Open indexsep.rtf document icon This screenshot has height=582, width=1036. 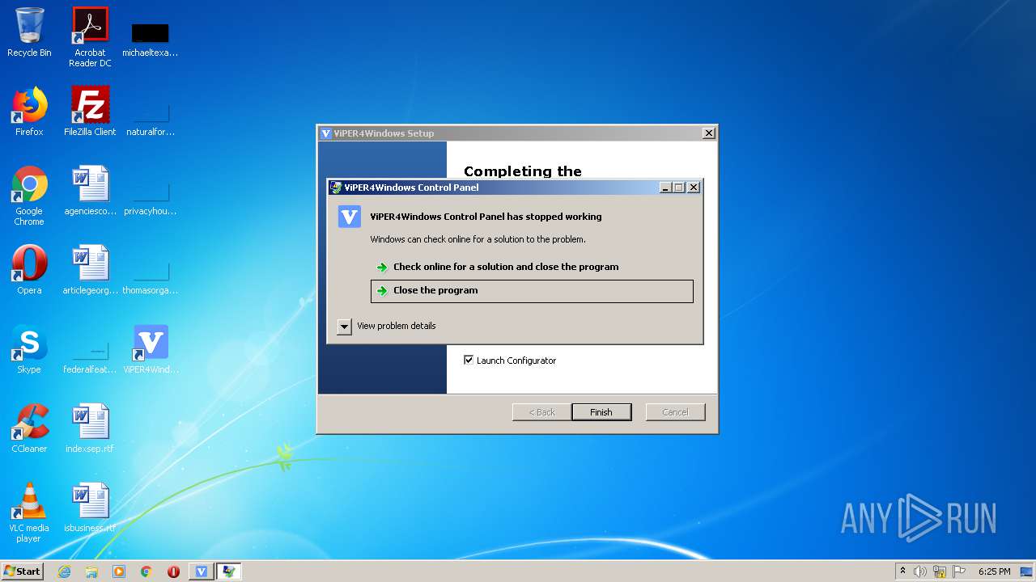tap(90, 428)
